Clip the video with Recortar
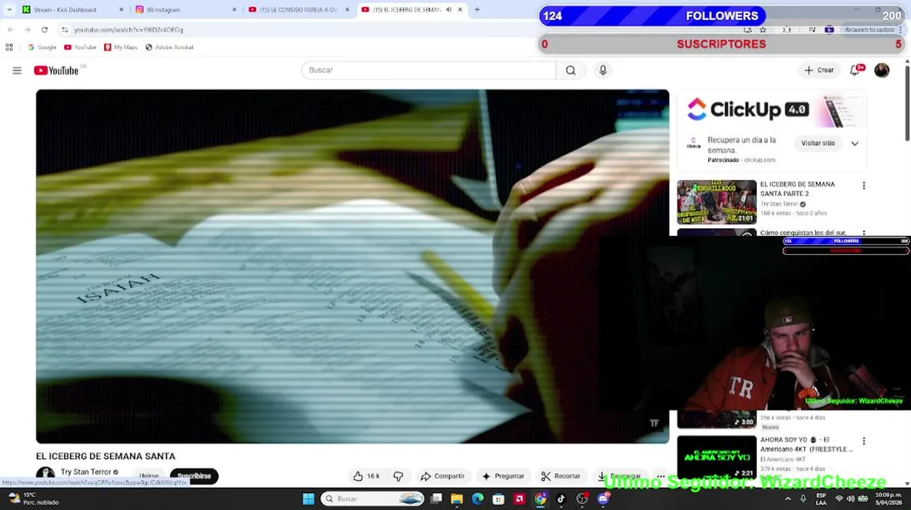Screen dimensions: 911x510 pos(561,476)
